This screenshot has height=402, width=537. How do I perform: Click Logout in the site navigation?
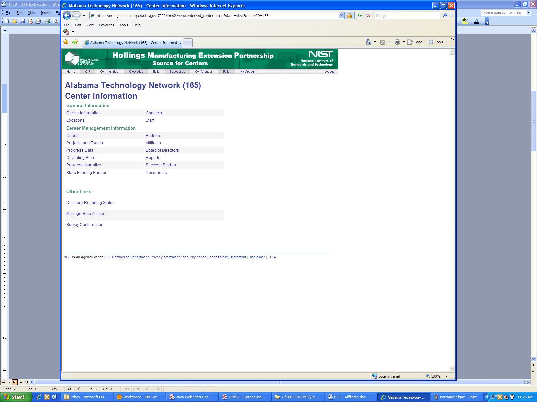(x=329, y=72)
